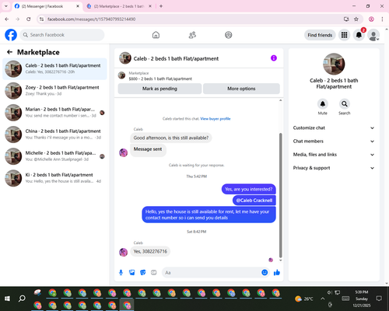Open the Ki conversation
The height and width of the screenshot is (311, 389).
[x=54, y=178]
